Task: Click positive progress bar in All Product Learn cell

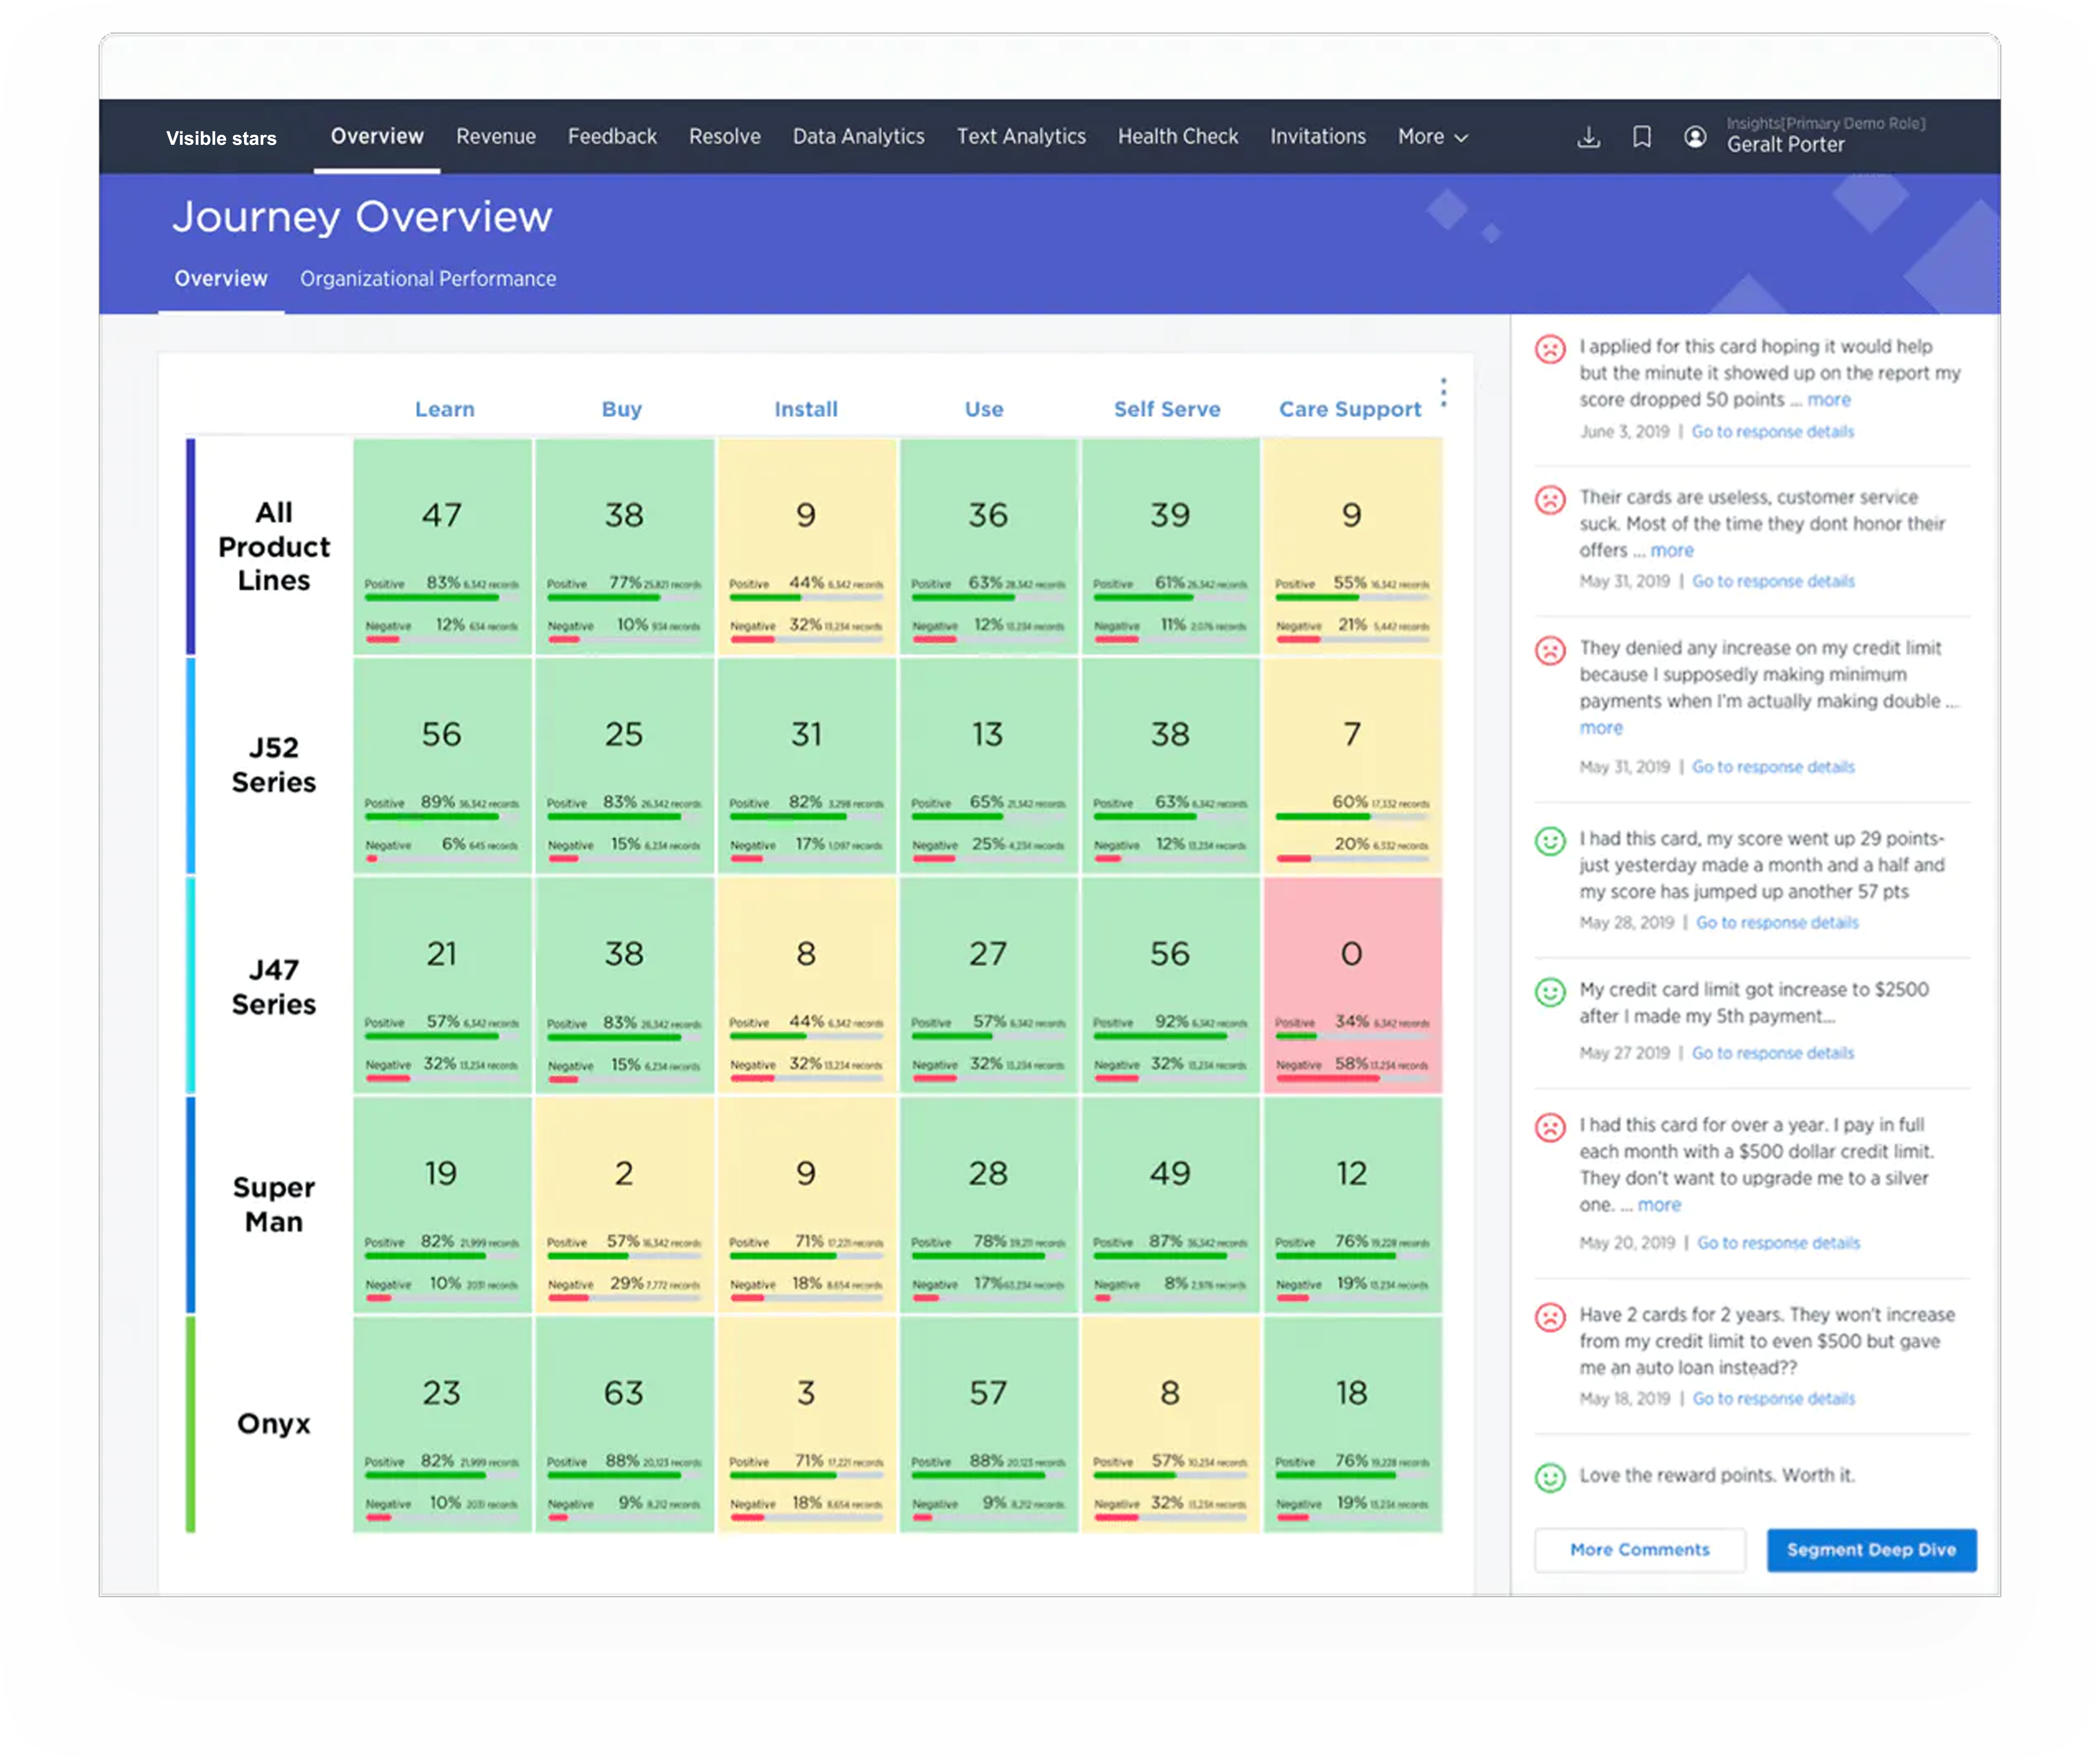Action: click(432, 598)
